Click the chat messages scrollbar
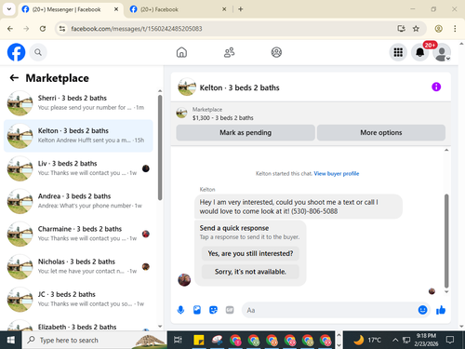465x349 pixels. tap(446, 241)
